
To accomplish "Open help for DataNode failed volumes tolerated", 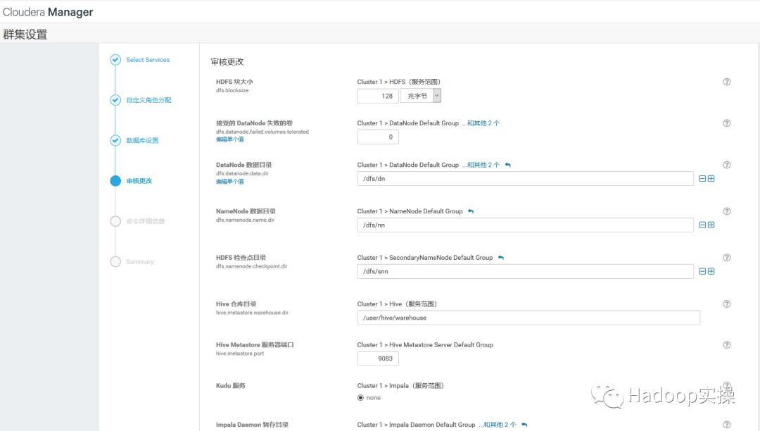I will click(726, 123).
